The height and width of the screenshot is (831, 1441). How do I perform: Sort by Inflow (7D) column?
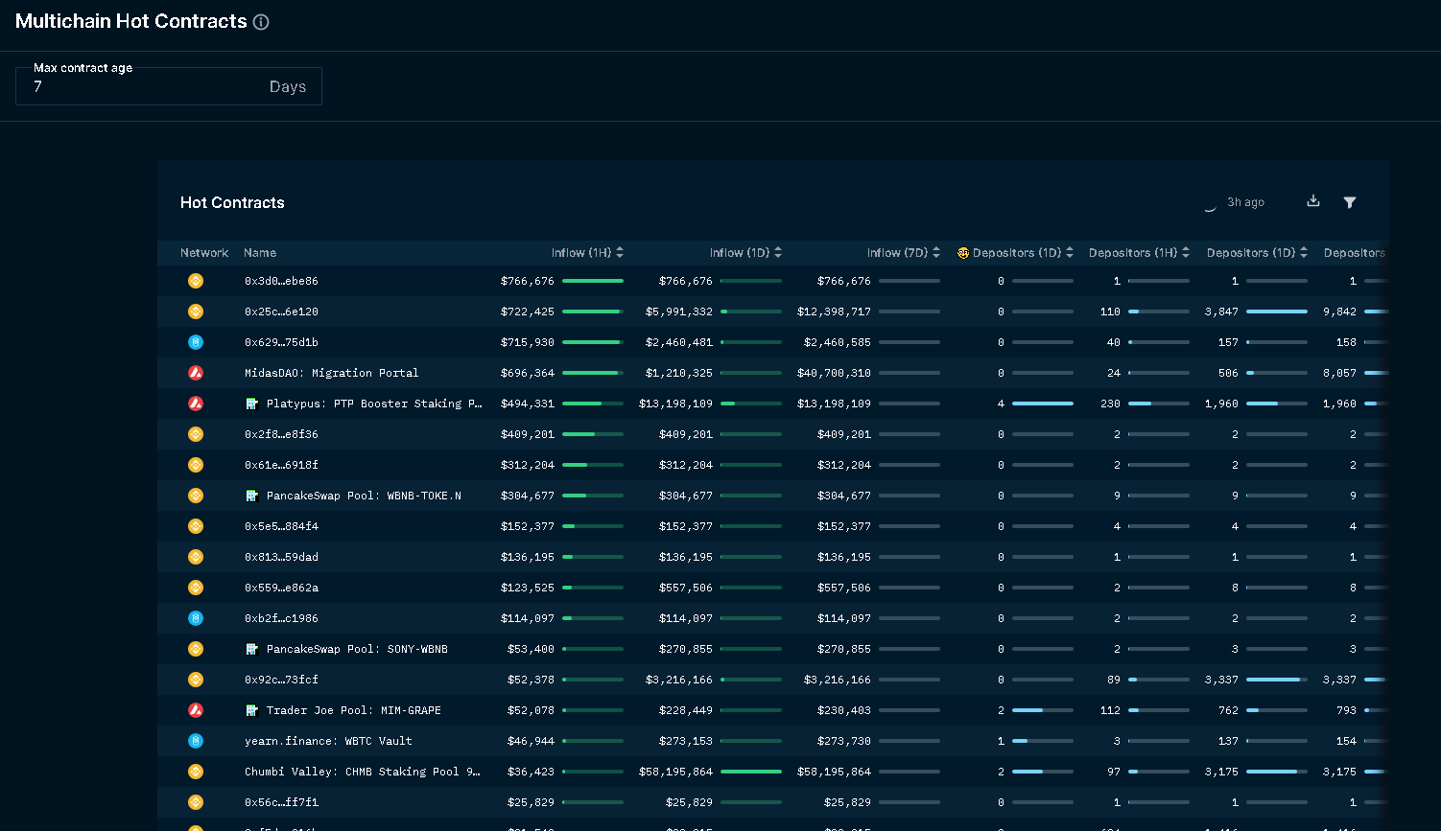tap(904, 253)
